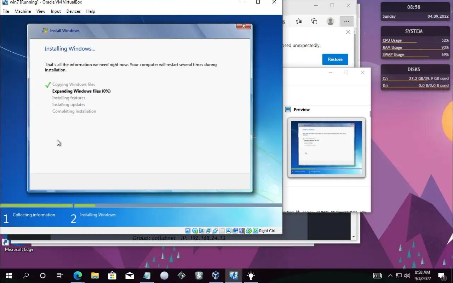Viewport: 453px width, 283px height.
Task: Click the CPU virtualization indicator icon
Action: click(242, 231)
